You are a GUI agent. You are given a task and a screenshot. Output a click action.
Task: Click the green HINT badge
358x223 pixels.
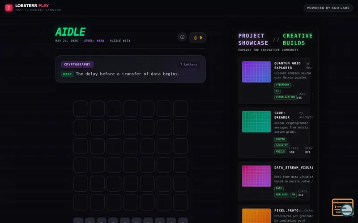coord(68,74)
